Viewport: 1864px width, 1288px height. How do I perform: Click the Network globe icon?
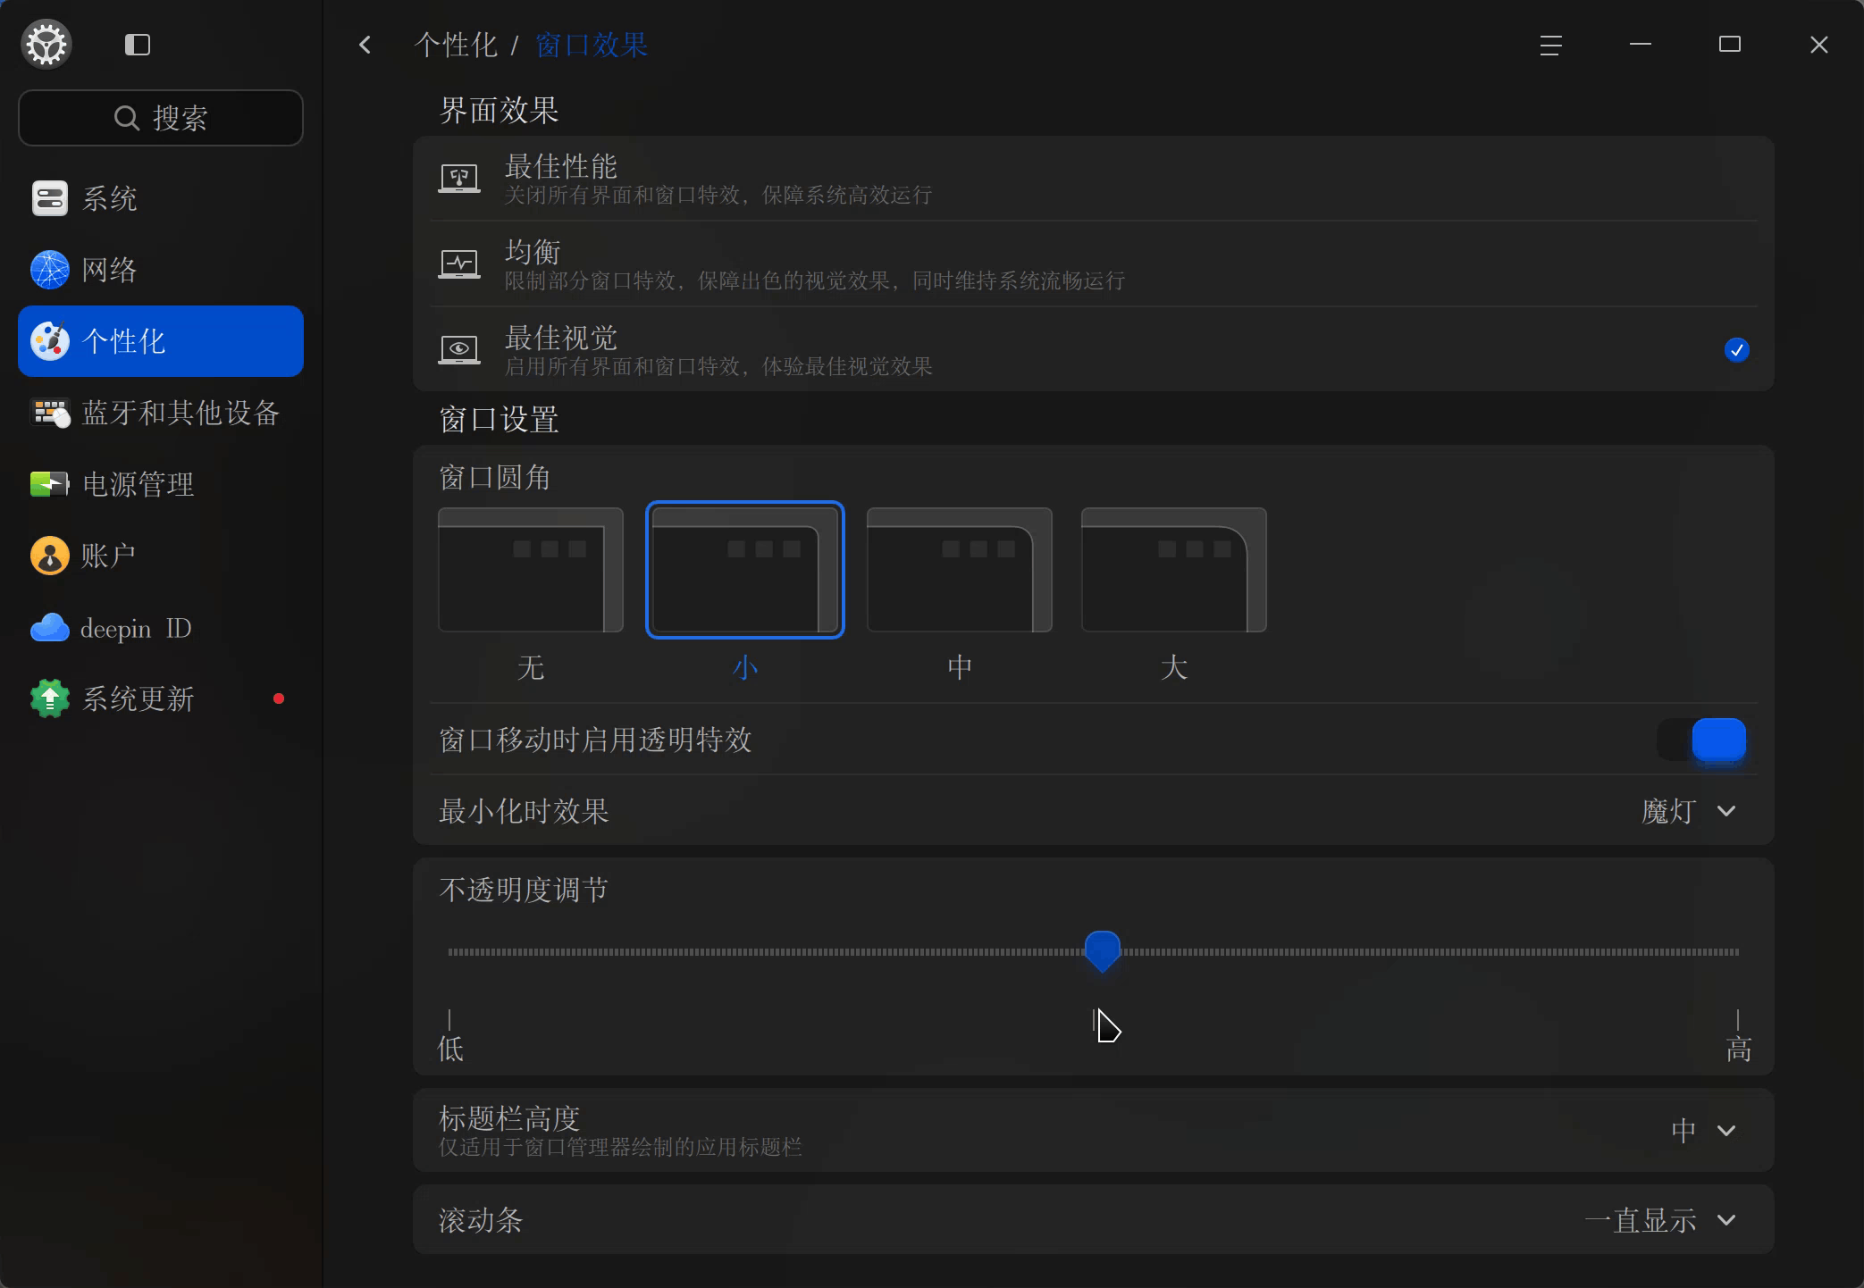(50, 270)
